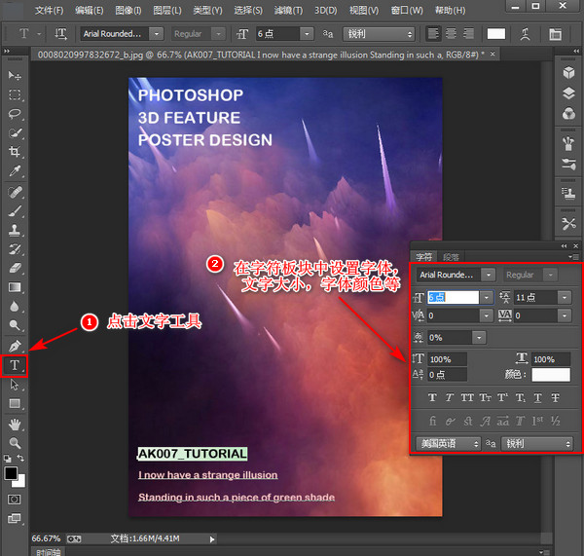Open the Channels panel icon

pyautogui.click(x=568, y=113)
